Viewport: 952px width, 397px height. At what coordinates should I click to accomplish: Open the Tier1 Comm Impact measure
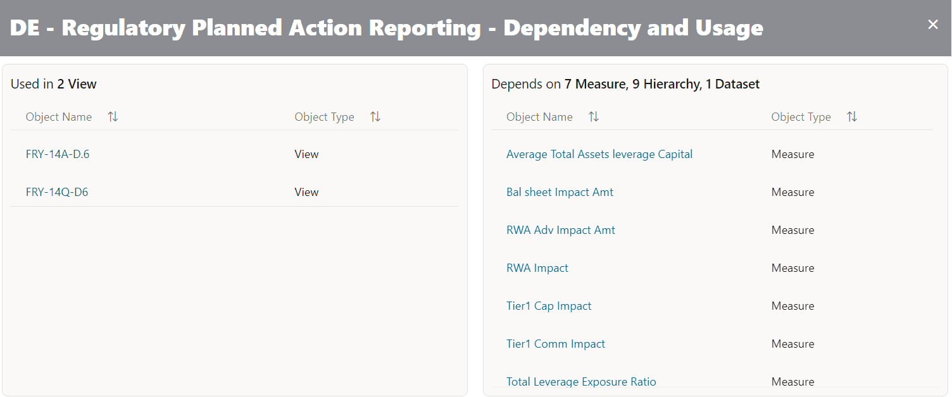pos(556,344)
